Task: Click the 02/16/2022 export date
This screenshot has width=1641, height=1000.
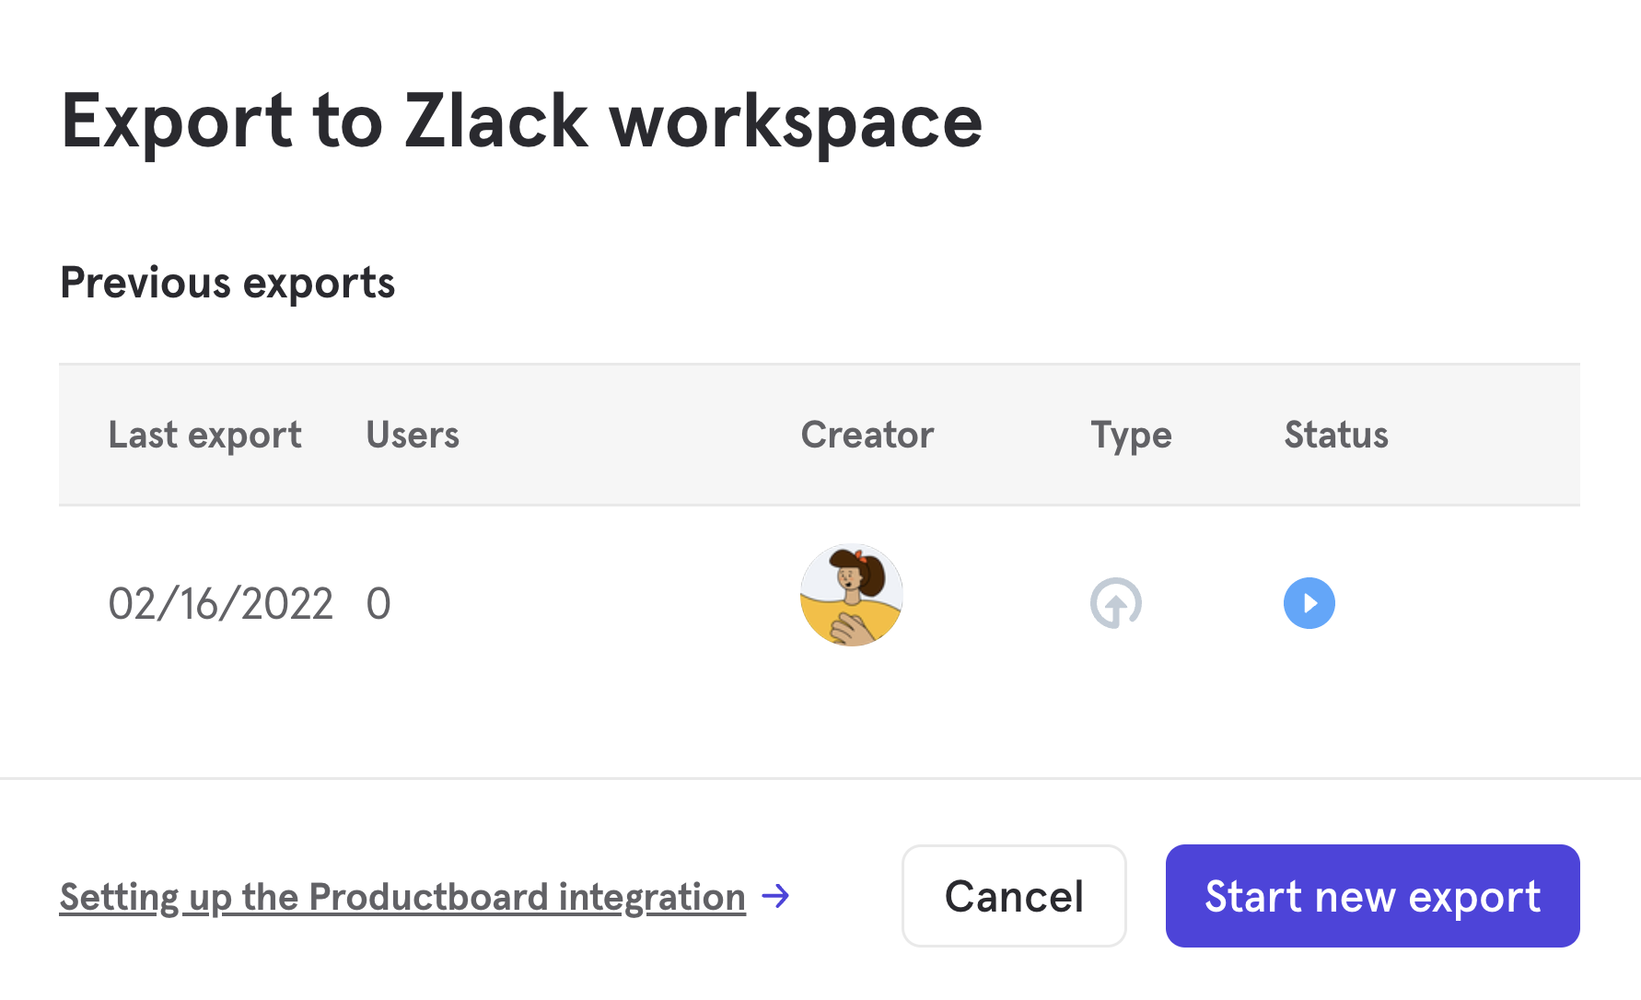Action: (x=220, y=604)
